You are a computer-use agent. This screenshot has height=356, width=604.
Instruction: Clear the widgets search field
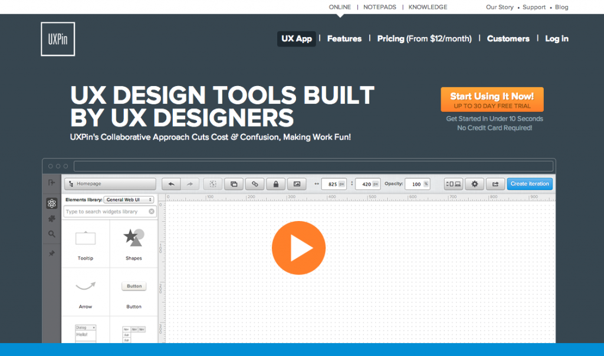(152, 212)
